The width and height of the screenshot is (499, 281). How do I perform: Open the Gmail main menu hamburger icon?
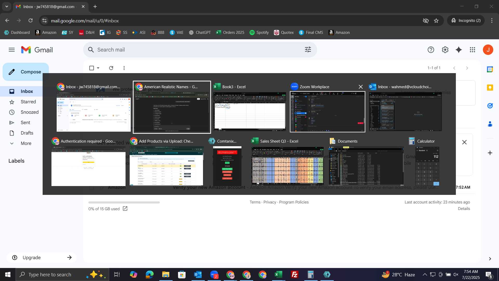tap(11, 50)
